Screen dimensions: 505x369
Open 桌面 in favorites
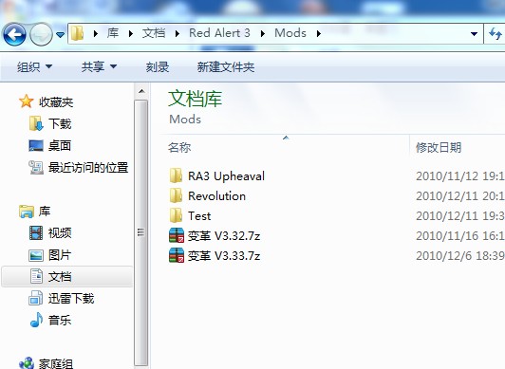[60, 145]
